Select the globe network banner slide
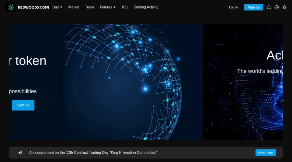The width and height of the screenshot is (292, 162). 105,82
